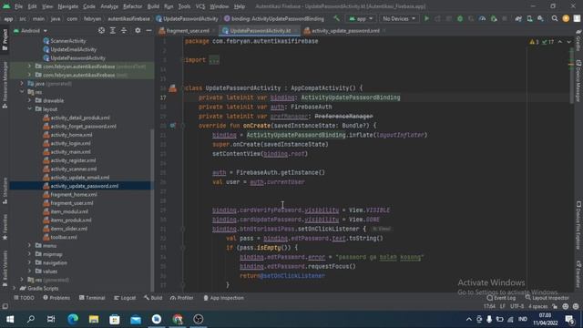
Task: Click the Debug app bug icon
Action: click(x=460, y=18)
